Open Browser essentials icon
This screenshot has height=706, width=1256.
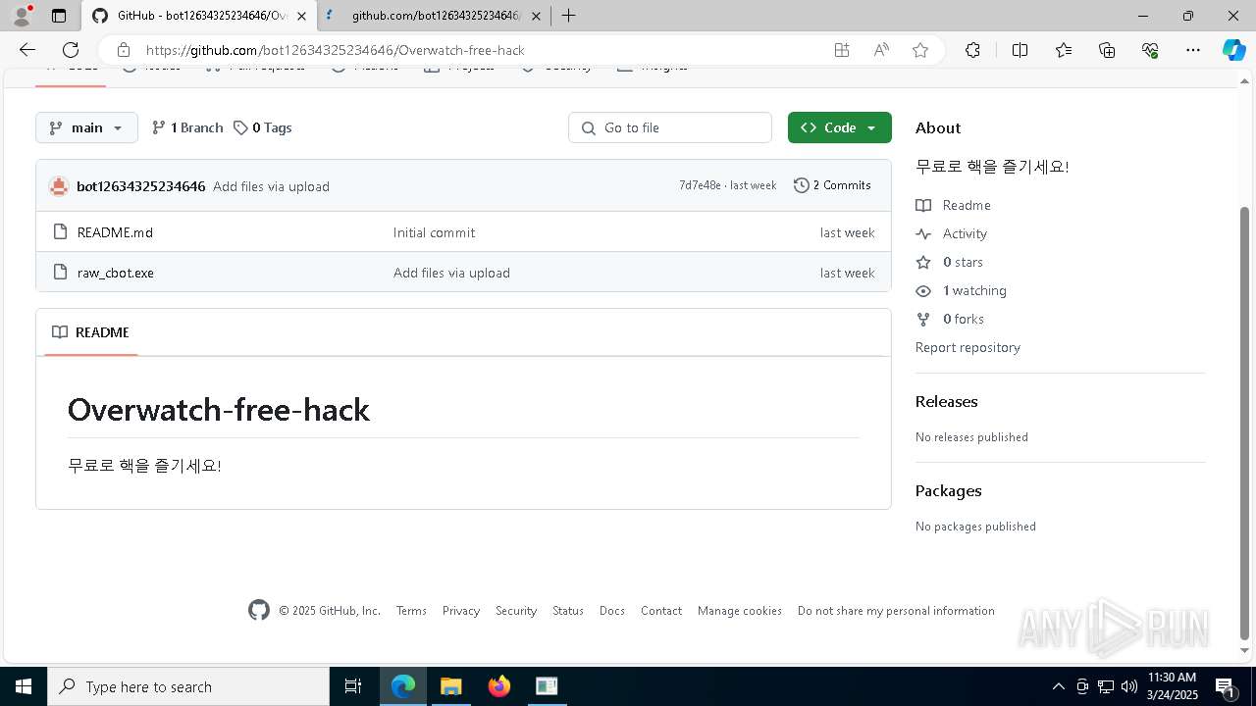tap(1150, 50)
